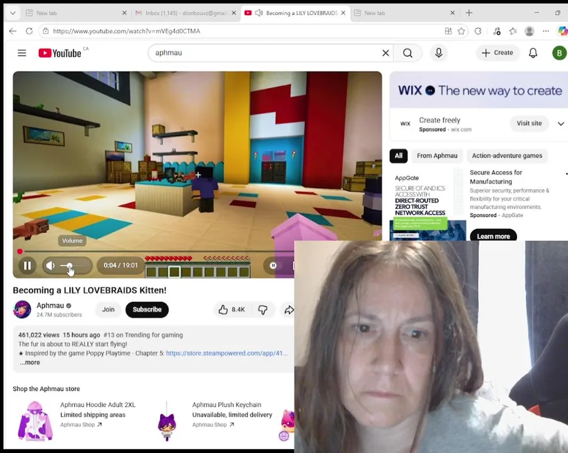The height and width of the screenshot is (453, 568).
Task: Click Learn more on the AppGate ad
Action: point(493,236)
